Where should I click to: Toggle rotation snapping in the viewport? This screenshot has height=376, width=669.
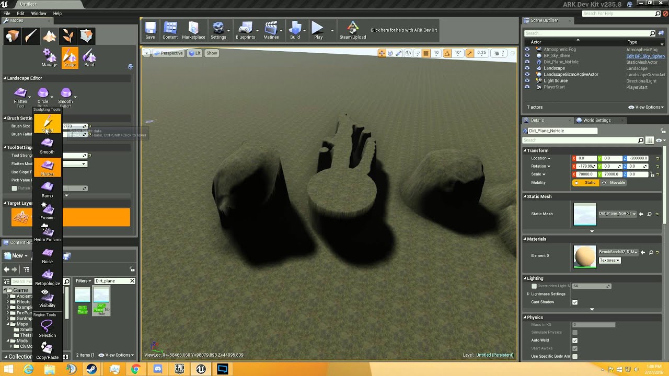tap(447, 53)
